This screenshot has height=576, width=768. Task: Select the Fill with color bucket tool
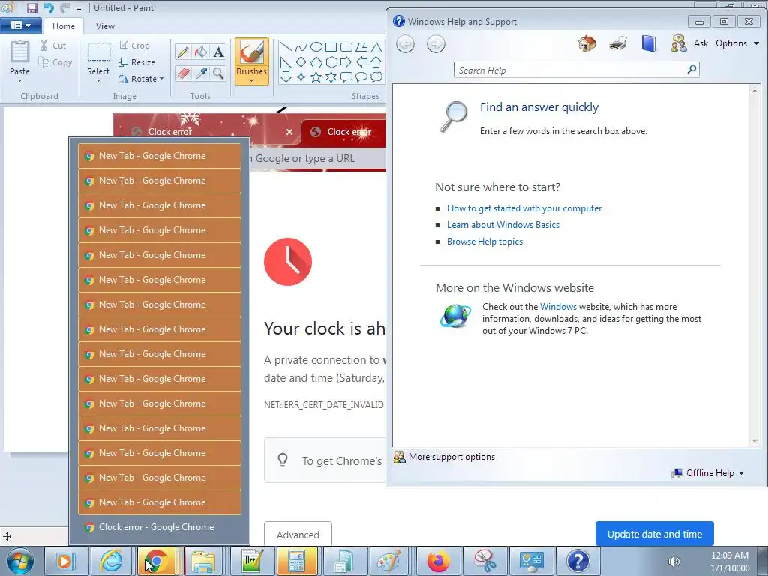point(201,52)
